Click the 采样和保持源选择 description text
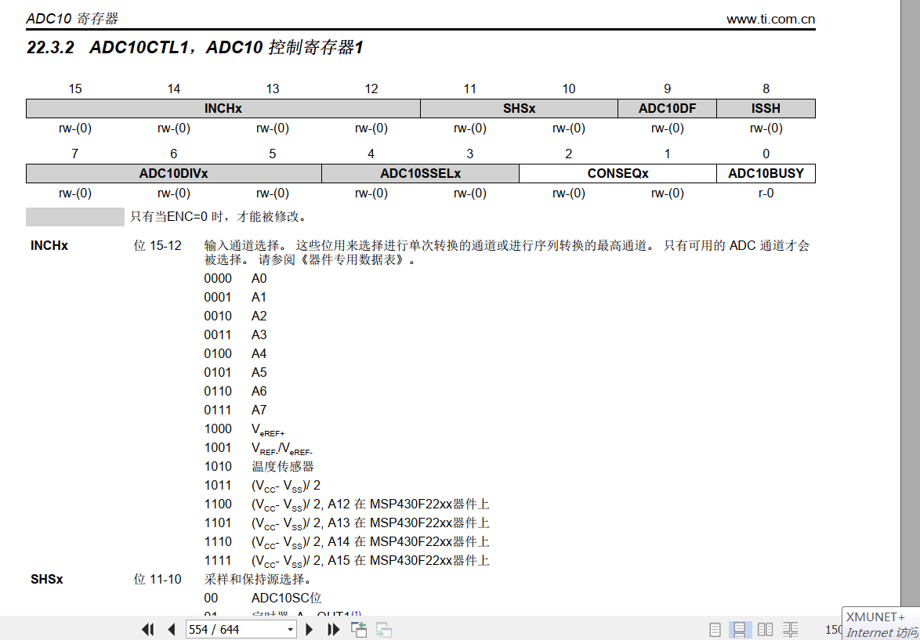The width and height of the screenshot is (920, 640). (x=258, y=580)
